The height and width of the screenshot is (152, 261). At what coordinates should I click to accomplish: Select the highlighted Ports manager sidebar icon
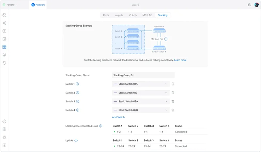point(5,47)
